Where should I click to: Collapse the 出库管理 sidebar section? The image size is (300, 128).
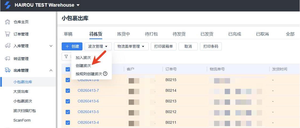[51, 70]
